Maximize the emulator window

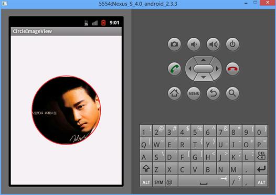(255, 3)
